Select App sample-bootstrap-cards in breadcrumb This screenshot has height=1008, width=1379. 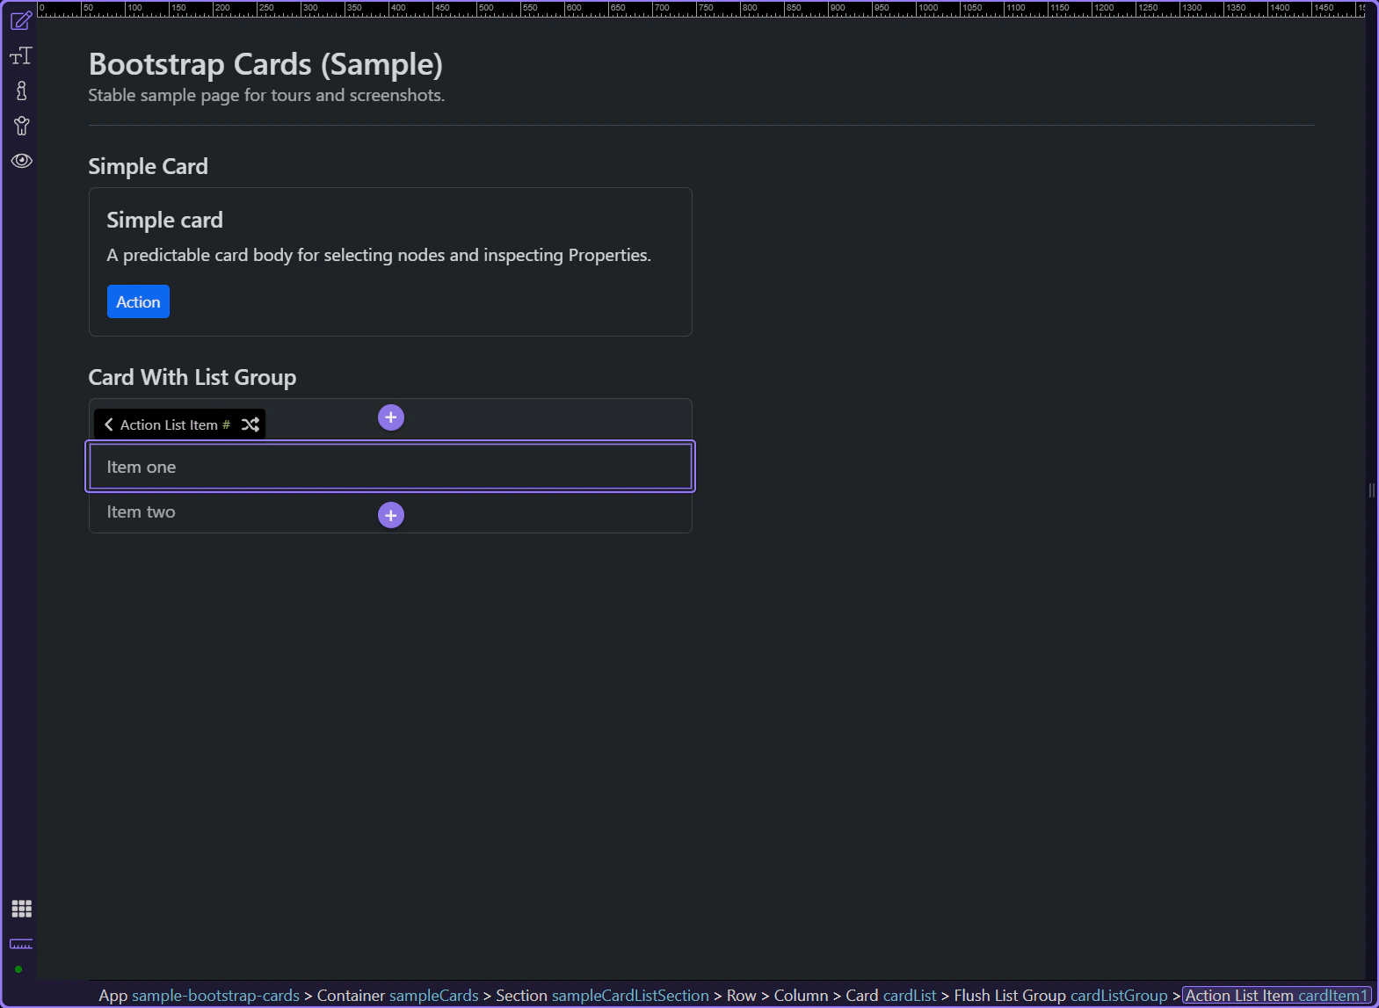199,996
